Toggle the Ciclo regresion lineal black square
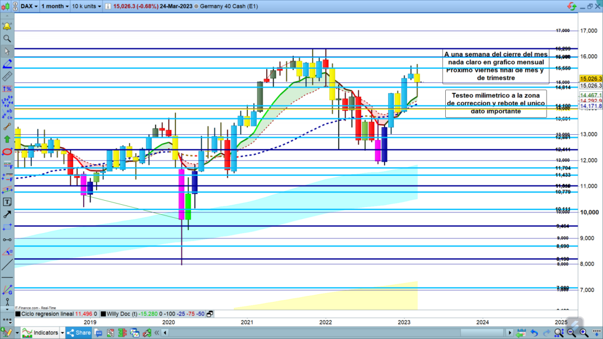Viewport: 603px width, 339px height. [18, 314]
